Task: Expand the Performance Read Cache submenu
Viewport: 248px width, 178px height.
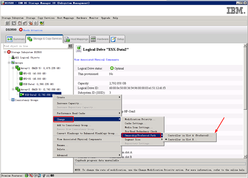Action: [87, 113]
